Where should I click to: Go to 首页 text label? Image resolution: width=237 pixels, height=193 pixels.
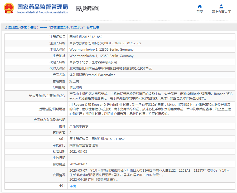tap(200, 12)
